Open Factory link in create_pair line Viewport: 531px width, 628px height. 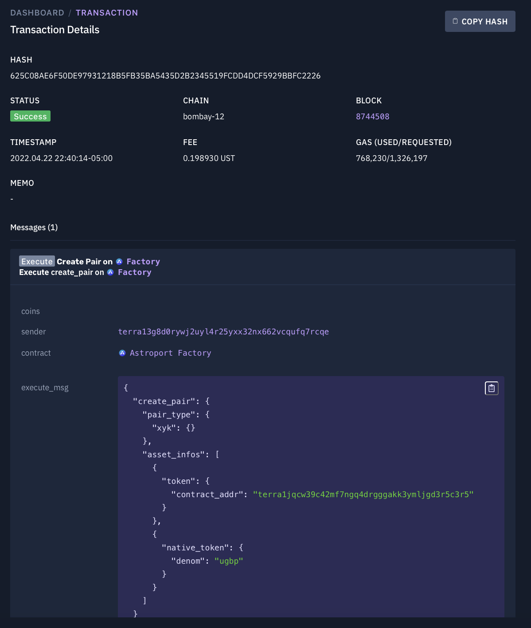[135, 272]
